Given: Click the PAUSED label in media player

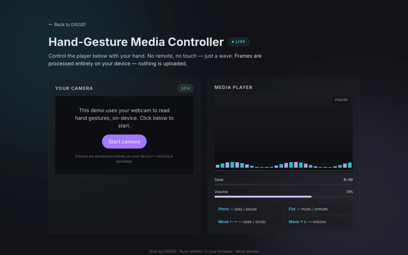Looking at the screenshot, I should click(341, 100).
